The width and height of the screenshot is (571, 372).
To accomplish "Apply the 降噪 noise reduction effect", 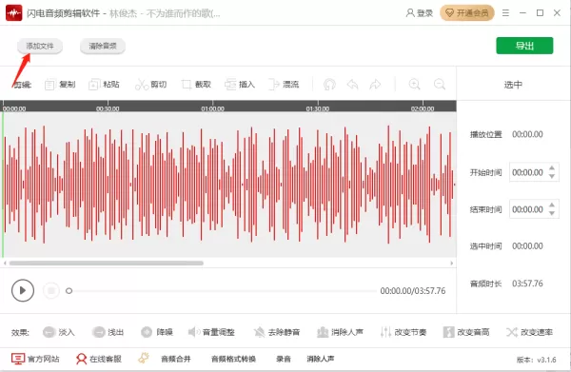I will pos(157,332).
